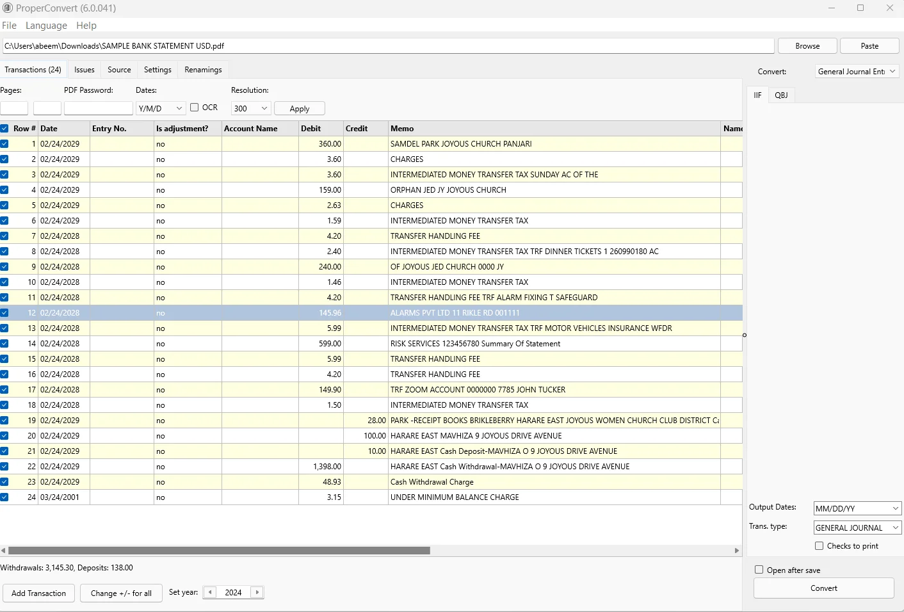Select the QBJ output tab
This screenshot has width=904, height=612.
click(x=781, y=95)
